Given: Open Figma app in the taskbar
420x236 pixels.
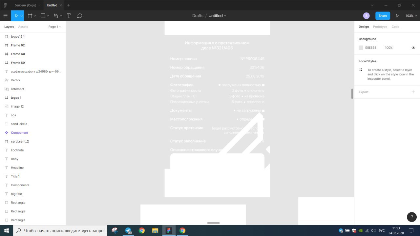Looking at the screenshot, I should pos(169,230).
